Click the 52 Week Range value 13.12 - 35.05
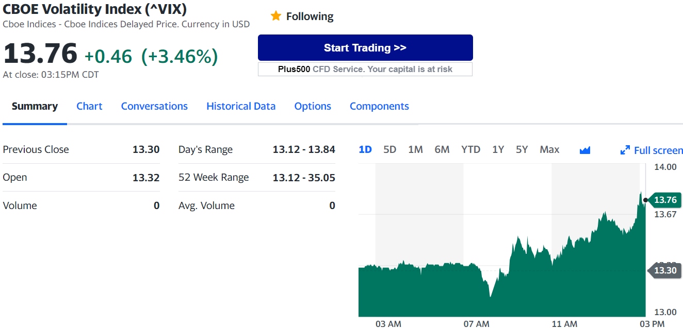 [304, 178]
